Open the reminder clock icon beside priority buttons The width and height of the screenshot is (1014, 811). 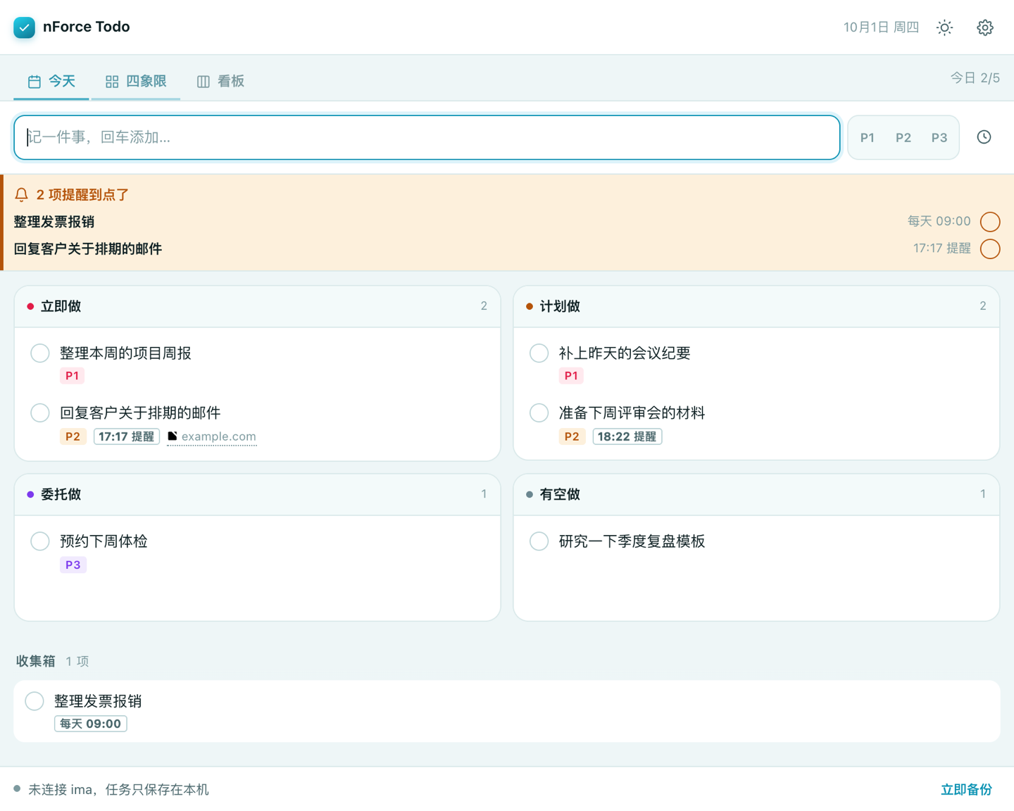tap(984, 137)
